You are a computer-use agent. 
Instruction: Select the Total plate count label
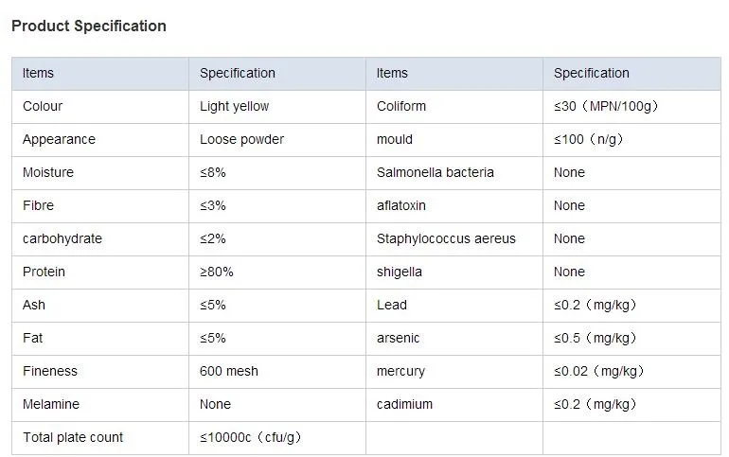pyautogui.click(x=73, y=437)
